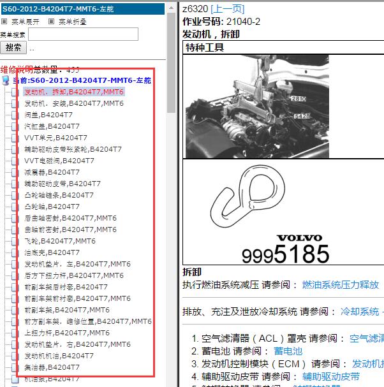
Task: Click page icon beside 汽缸盖,B4204T7
Action: coord(15,126)
